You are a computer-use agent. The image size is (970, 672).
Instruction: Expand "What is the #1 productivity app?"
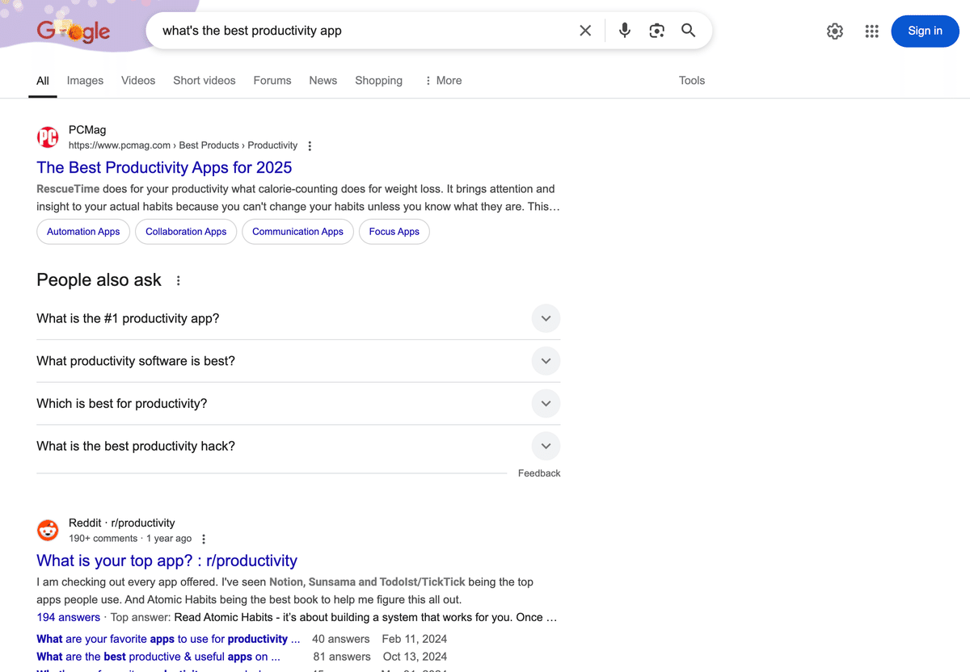click(x=546, y=318)
